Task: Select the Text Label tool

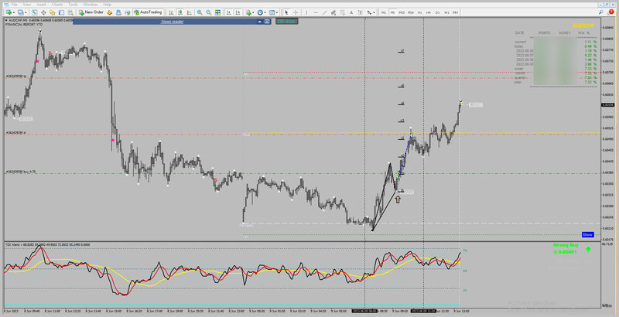Action: point(360,12)
